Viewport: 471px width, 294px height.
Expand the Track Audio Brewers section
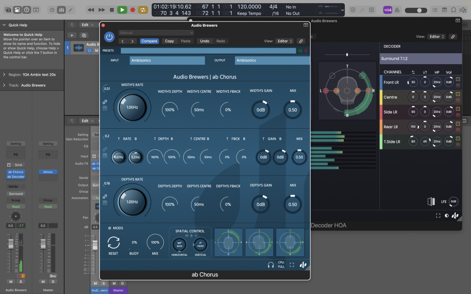coord(4,85)
